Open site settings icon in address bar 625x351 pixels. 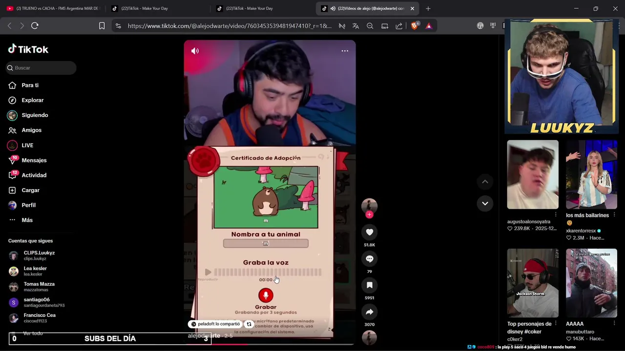tap(118, 26)
